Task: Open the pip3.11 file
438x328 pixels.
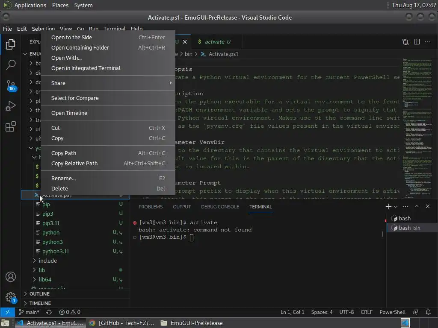Action: (x=75, y=223)
